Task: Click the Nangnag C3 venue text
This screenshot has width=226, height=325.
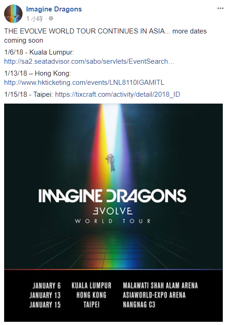Action: (x=139, y=305)
